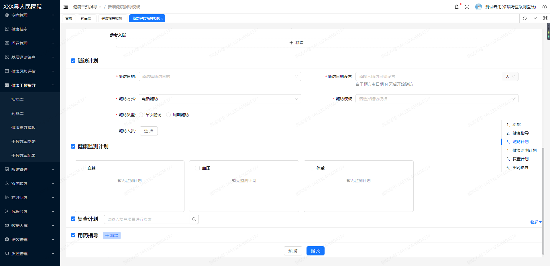Check the 血糖 monitoring checkbox
550x266 pixels.
83,168
